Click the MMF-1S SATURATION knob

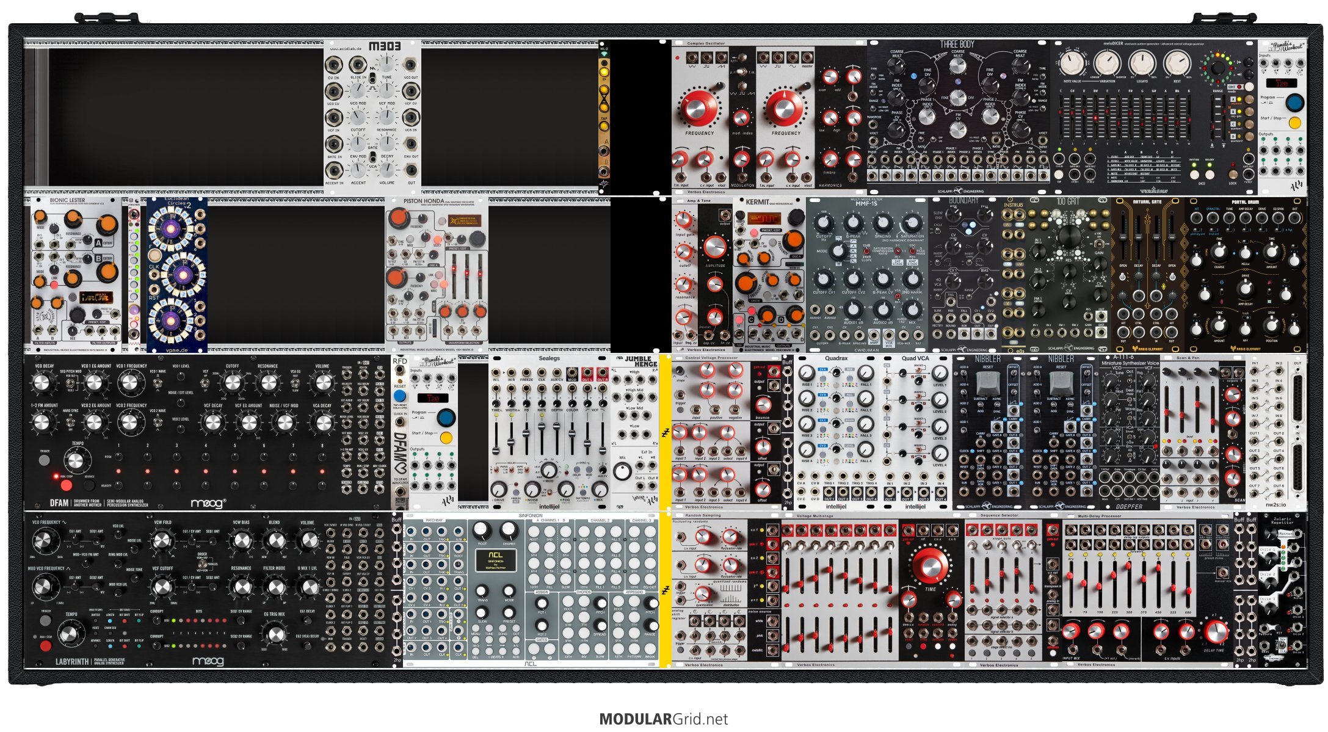[912, 223]
